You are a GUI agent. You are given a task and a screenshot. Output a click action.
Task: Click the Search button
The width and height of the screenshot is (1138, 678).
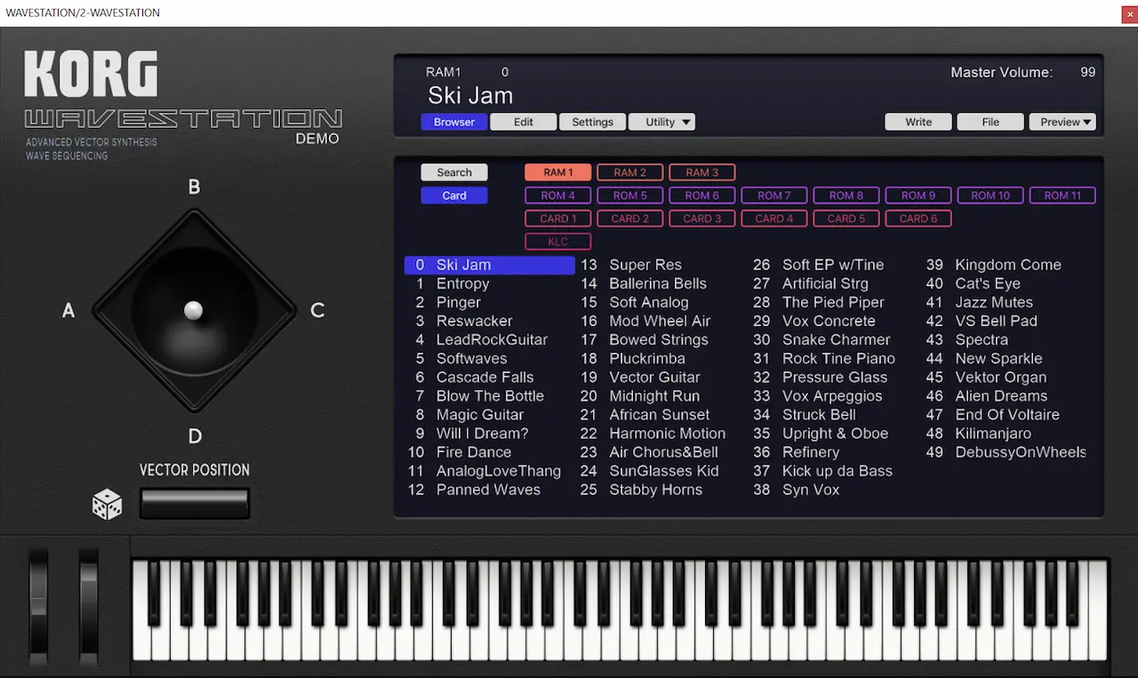coord(454,172)
